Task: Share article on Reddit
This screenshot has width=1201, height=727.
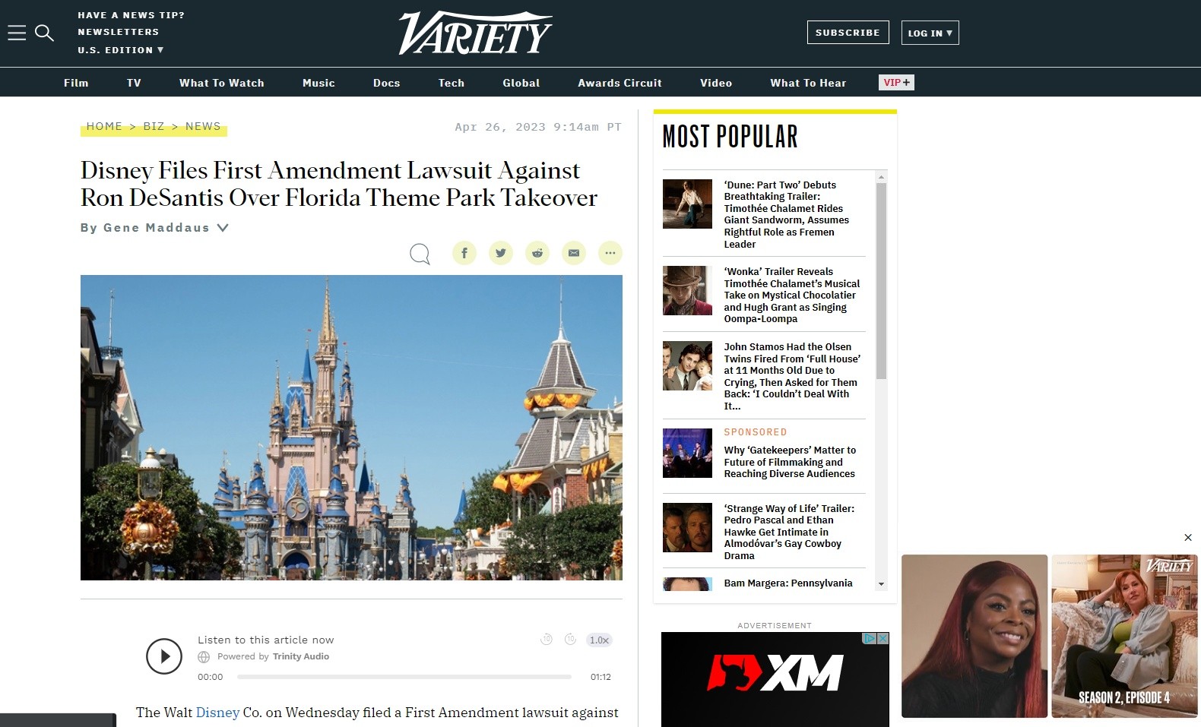Action: click(537, 253)
